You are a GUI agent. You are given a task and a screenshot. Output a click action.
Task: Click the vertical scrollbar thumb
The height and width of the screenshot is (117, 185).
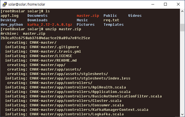click(182, 27)
